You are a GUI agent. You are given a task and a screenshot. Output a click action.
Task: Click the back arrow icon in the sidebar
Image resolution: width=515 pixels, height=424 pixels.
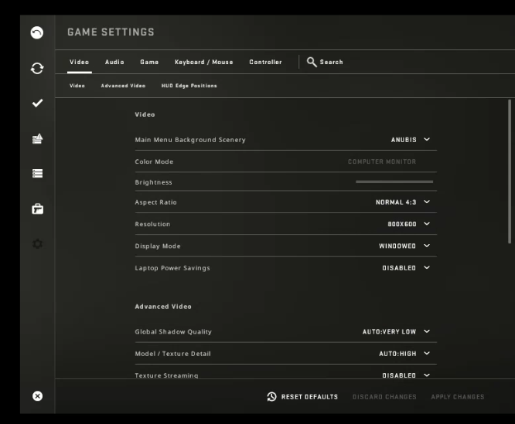click(x=37, y=32)
